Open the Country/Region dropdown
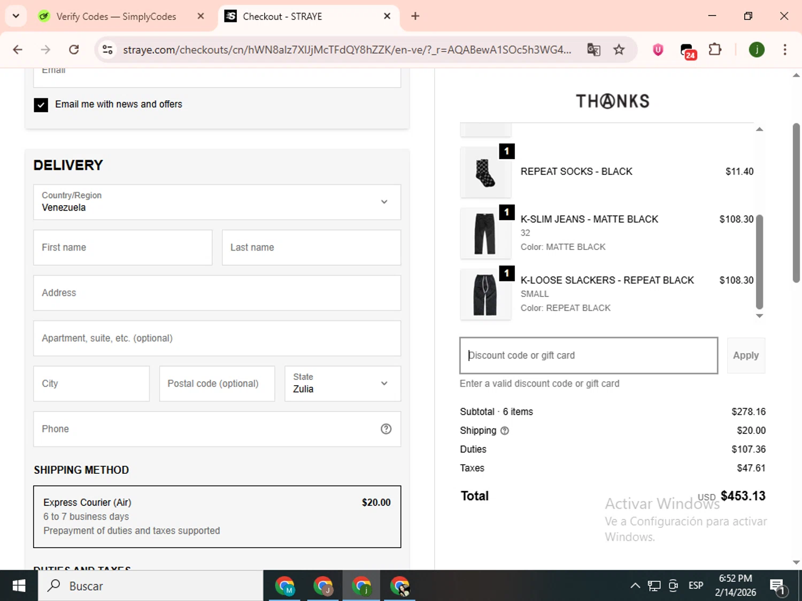 [x=217, y=202]
